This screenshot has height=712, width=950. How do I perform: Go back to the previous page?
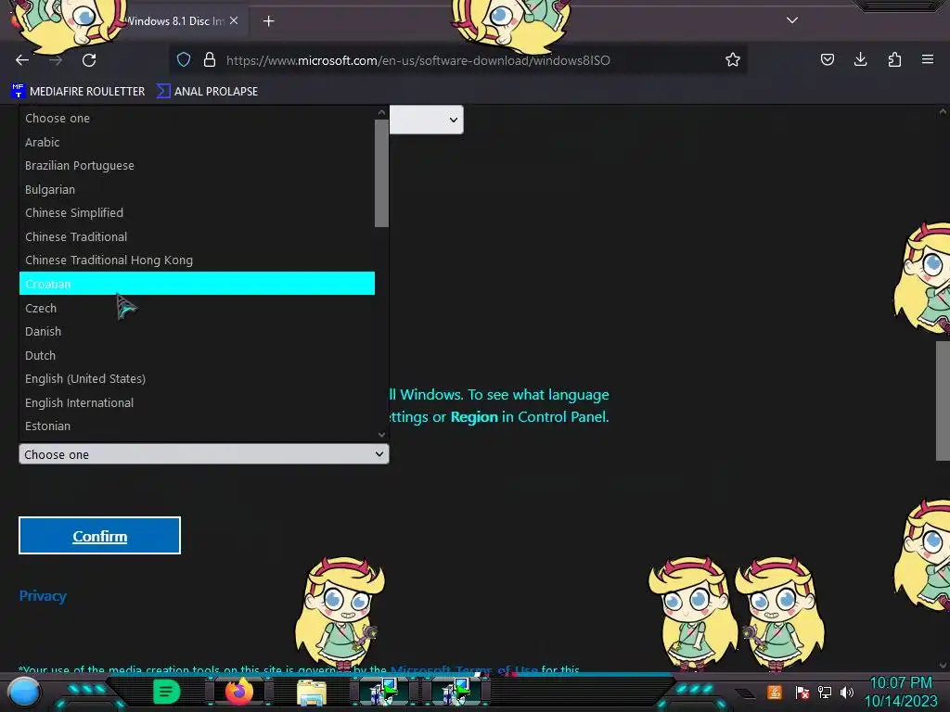click(22, 60)
